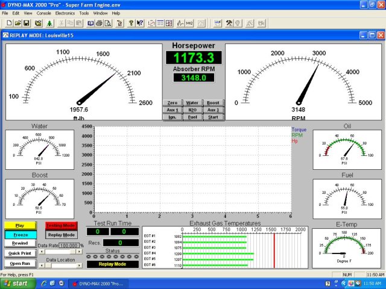Click the hammer tools toolbar icon
This screenshot has width=386, height=289.
pos(229,23)
